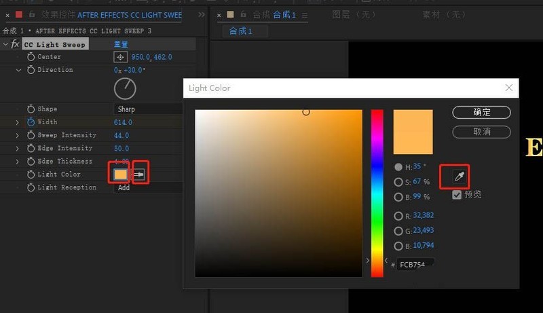Cancel the dialog with 取消 button
543x313 pixels.
(481, 132)
